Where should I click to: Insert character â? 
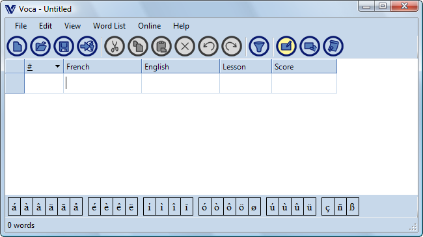39,207
